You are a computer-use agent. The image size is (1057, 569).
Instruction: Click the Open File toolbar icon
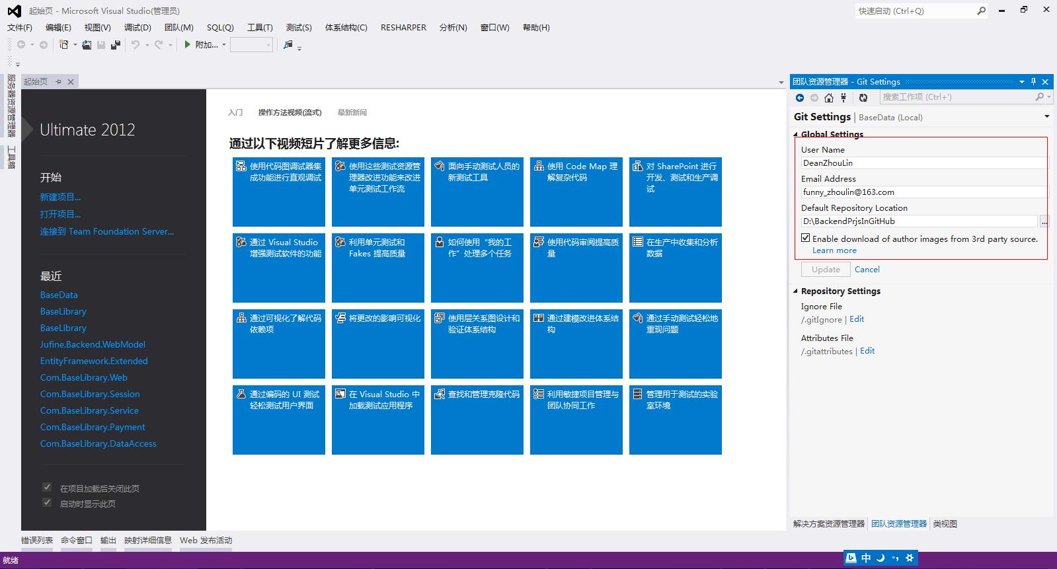pyautogui.click(x=87, y=44)
